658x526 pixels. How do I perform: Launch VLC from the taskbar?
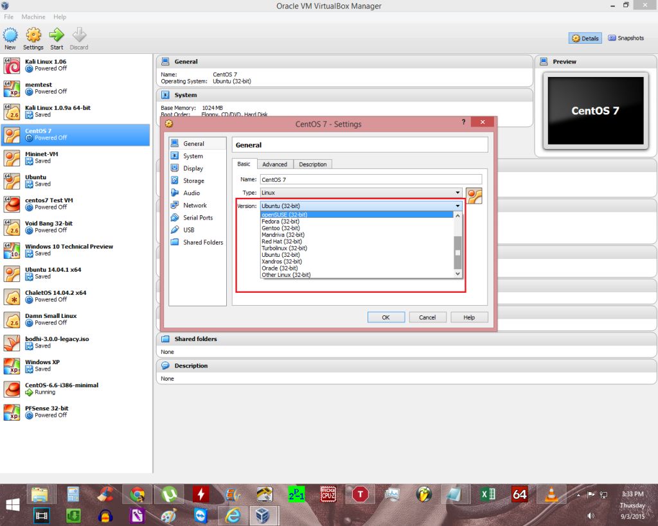pyautogui.click(x=551, y=495)
